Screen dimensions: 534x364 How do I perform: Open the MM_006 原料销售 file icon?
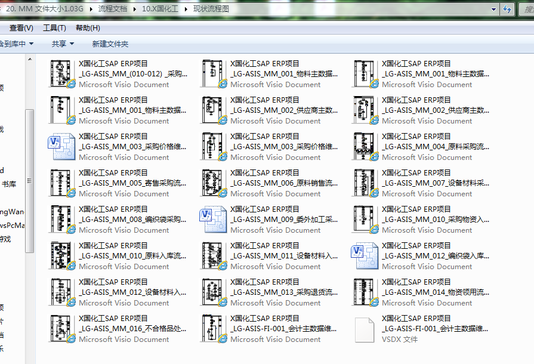click(214, 183)
